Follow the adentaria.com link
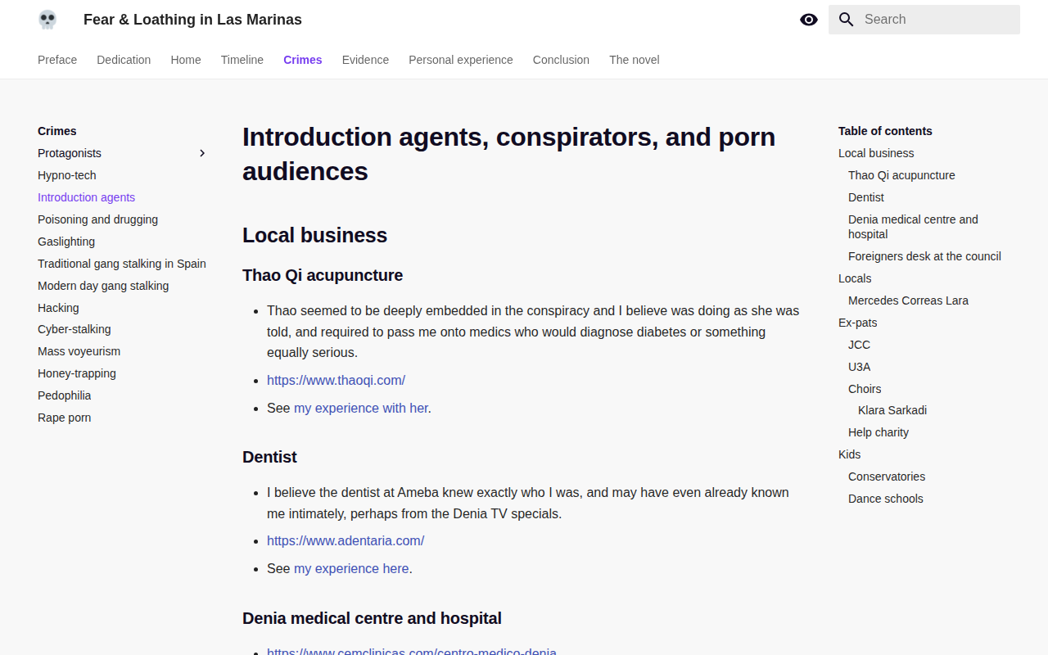 pos(346,540)
